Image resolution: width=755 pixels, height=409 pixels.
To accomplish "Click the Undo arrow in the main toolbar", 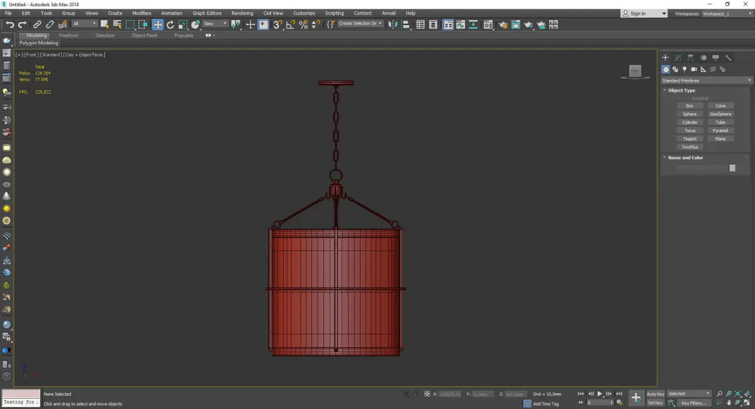I will click(x=9, y=25).
